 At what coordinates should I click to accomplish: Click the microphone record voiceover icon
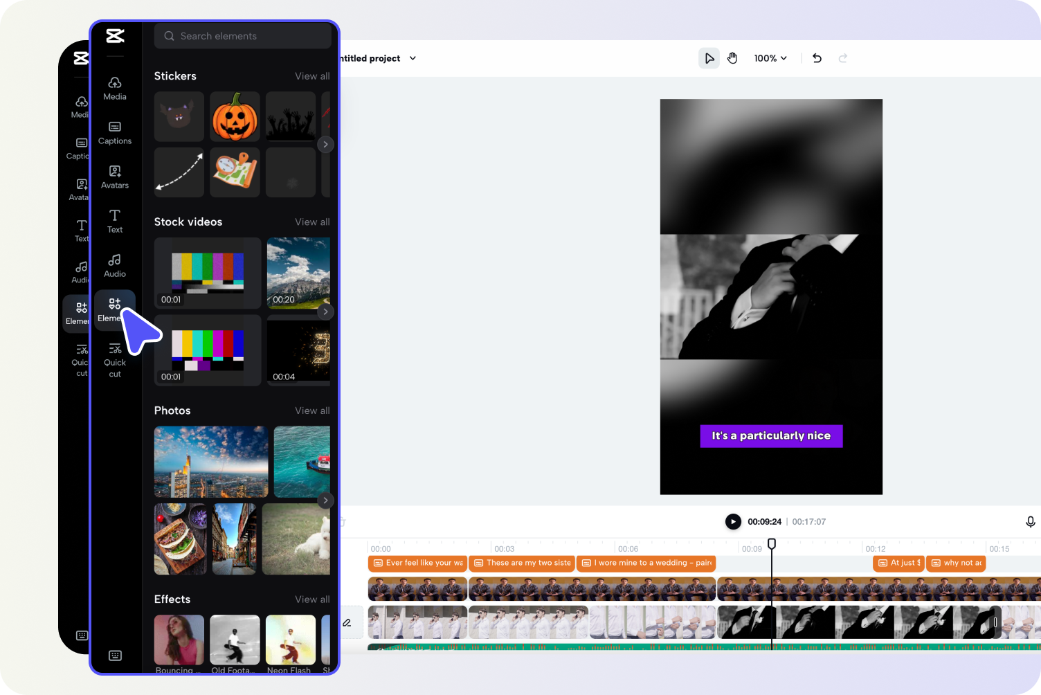(1030, 522)
